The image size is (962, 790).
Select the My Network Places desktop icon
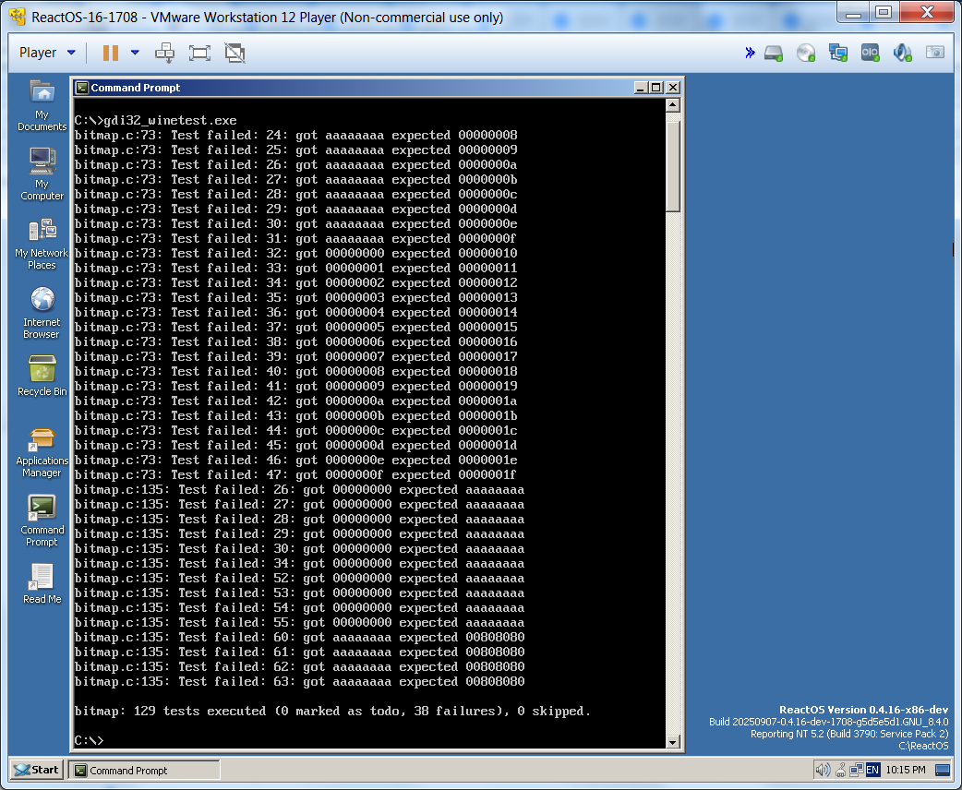[x=42, y=245]
